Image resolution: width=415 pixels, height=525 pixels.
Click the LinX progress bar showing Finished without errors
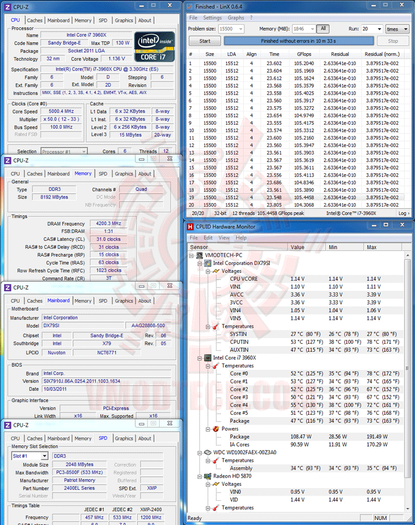pos(299,41)
